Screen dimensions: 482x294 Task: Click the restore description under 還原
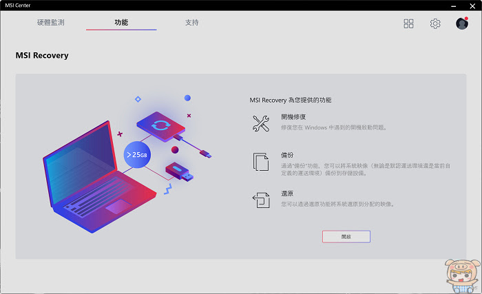pyautogui.click(x=337, y=204)
